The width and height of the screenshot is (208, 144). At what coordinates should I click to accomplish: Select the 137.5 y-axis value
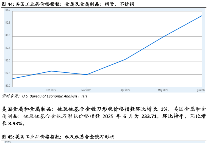click(x=7, y=48)
